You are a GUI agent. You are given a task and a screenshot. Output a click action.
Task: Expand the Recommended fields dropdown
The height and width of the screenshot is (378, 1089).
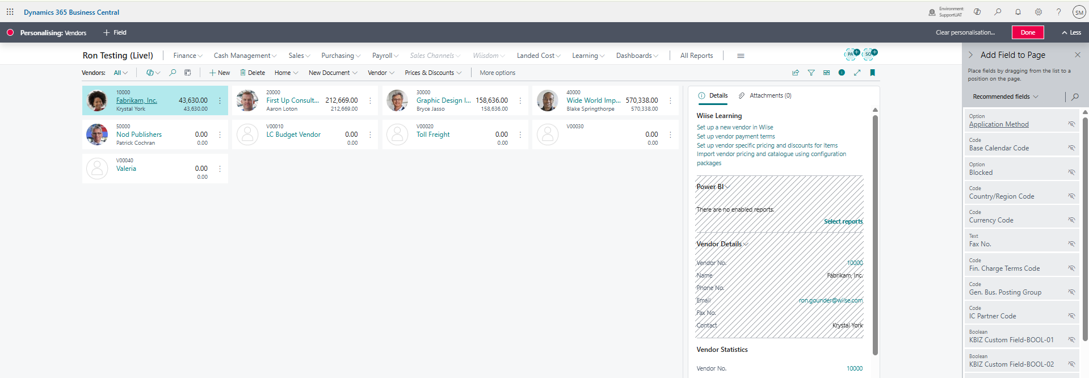1005,97
